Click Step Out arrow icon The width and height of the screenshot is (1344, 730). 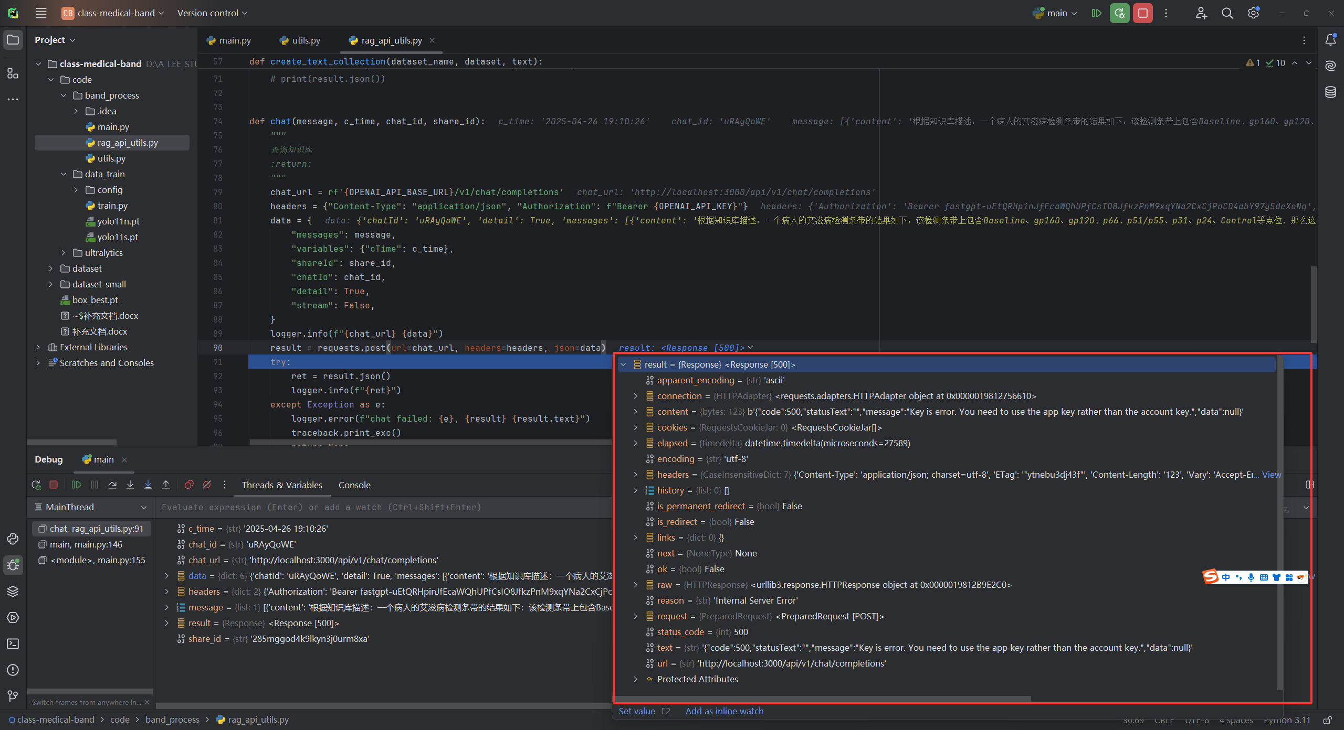pyautogui.click(x=166, y=485)
